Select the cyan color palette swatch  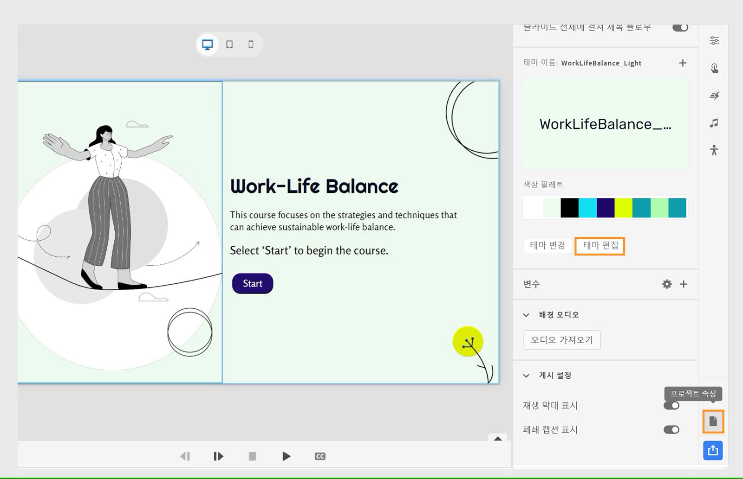click(587, 208)
